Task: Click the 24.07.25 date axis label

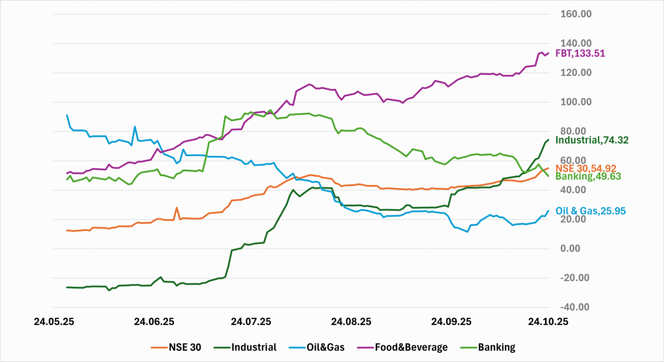Action: pyautogui.click(x=251, y=322)
